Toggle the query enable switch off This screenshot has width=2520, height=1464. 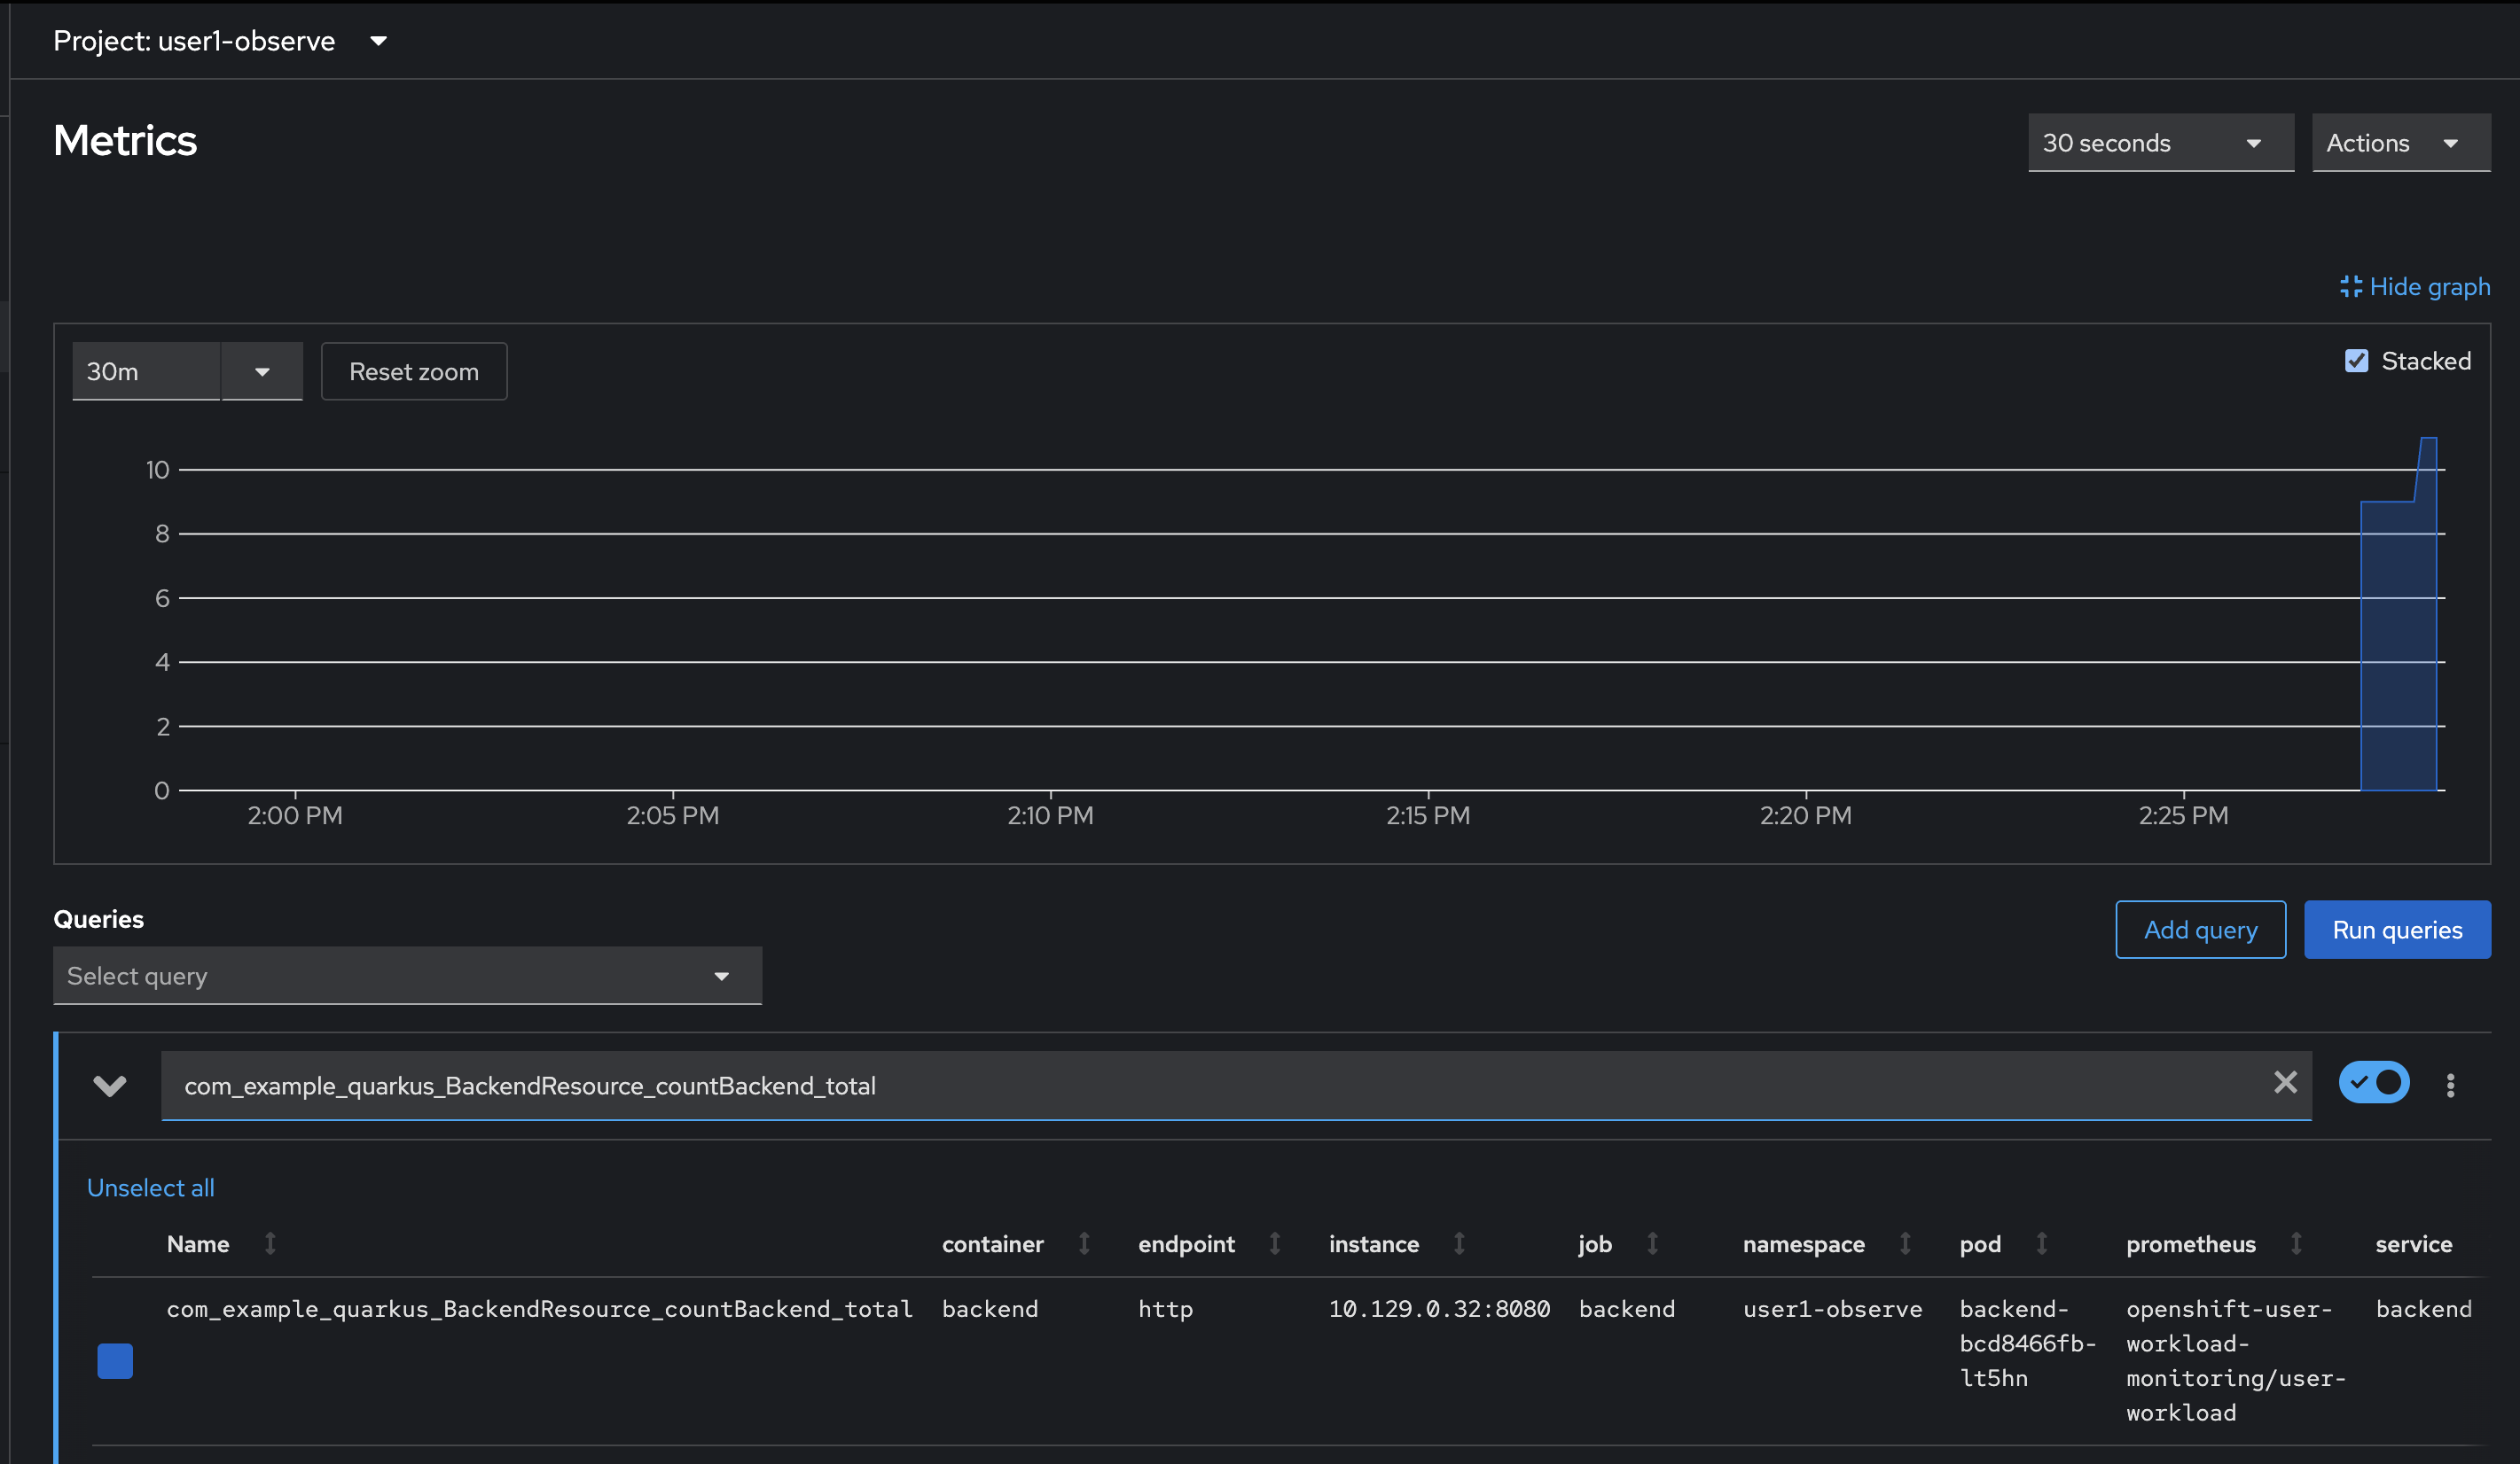2374,1082
